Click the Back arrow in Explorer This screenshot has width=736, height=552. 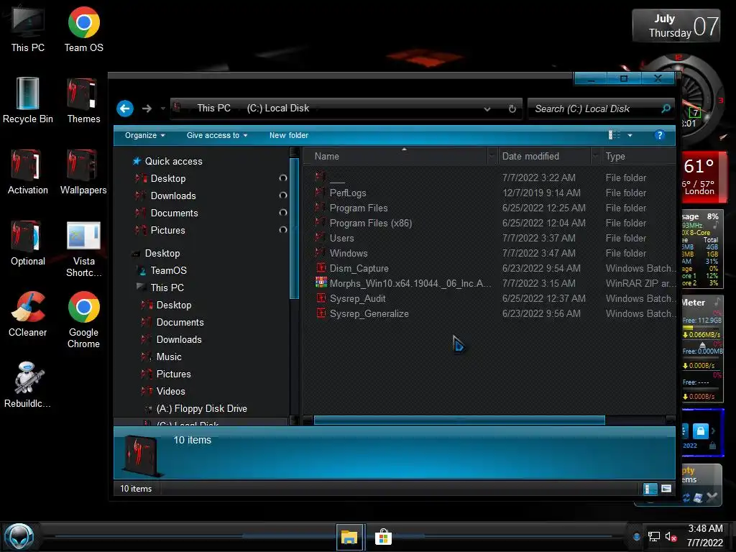click(x=125, y=109)
